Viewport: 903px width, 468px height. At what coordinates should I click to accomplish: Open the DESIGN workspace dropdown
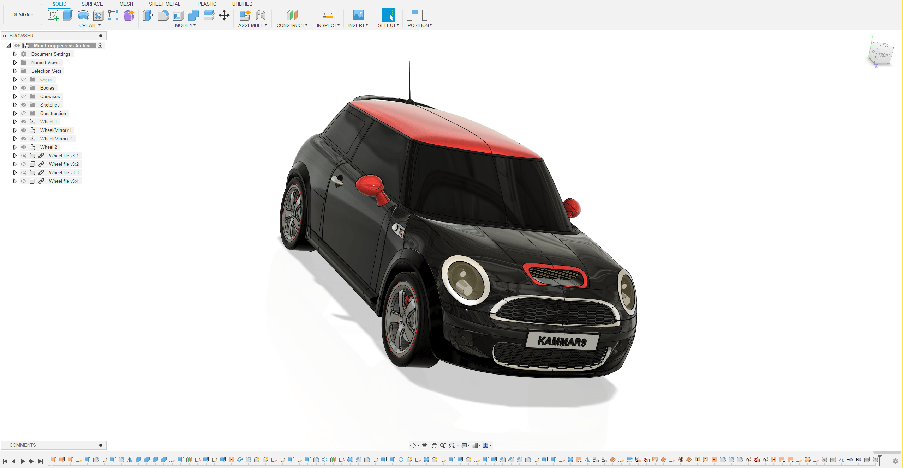pos(23,14)
